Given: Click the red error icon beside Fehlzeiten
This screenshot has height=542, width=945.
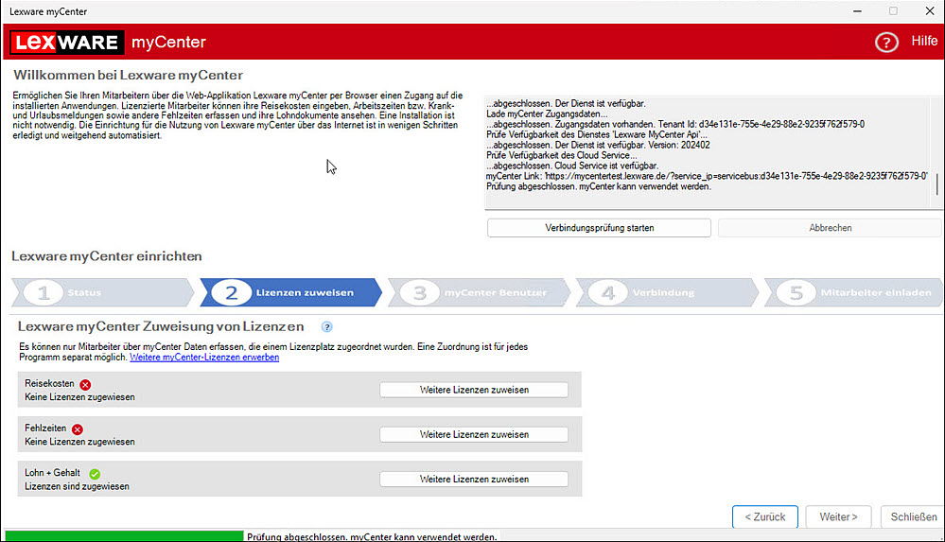Looking at the screenshot, I should coord(78,429).
